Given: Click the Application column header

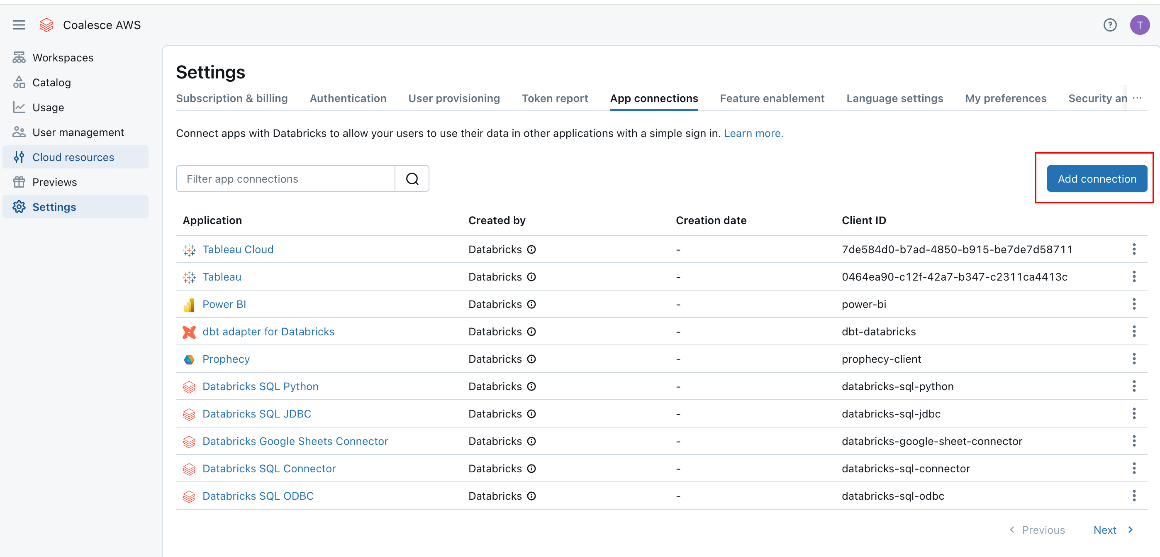Looking at the screenshot, I should tap(212, 220).
